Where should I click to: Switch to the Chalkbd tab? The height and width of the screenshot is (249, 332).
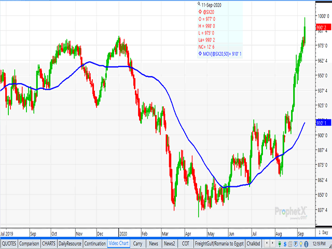253,243
